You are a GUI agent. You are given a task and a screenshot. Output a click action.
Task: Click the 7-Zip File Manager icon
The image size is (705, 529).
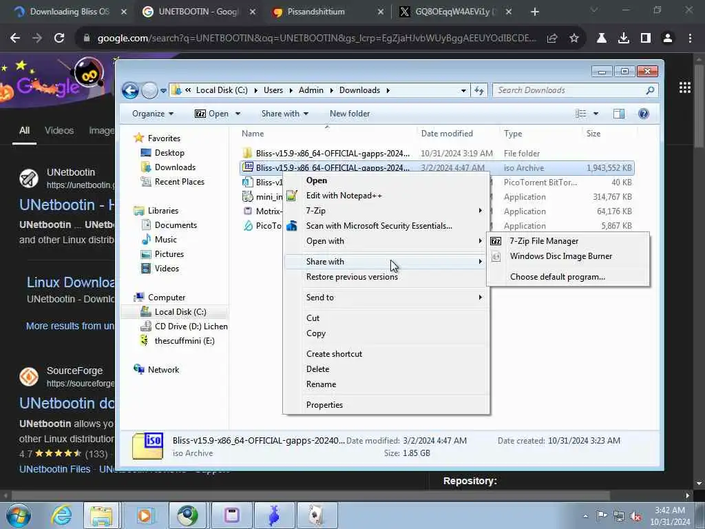[496, 241]
